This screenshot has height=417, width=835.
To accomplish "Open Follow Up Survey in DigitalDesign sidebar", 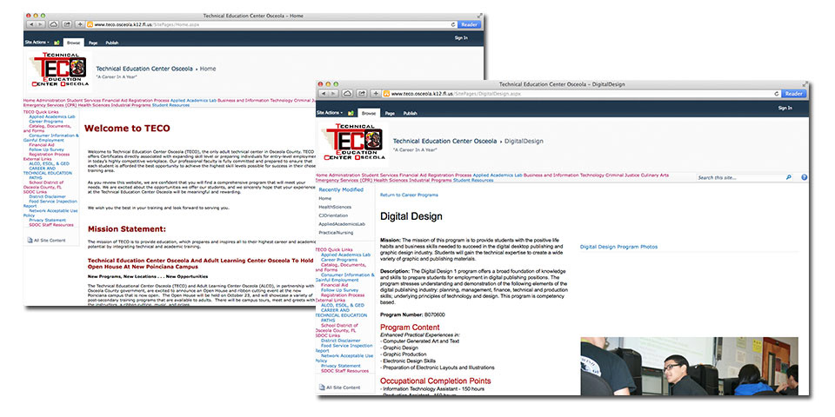I will 340,290.
